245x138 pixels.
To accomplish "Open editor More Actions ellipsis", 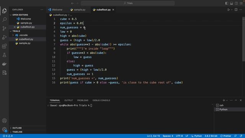I will pos(241,10).
